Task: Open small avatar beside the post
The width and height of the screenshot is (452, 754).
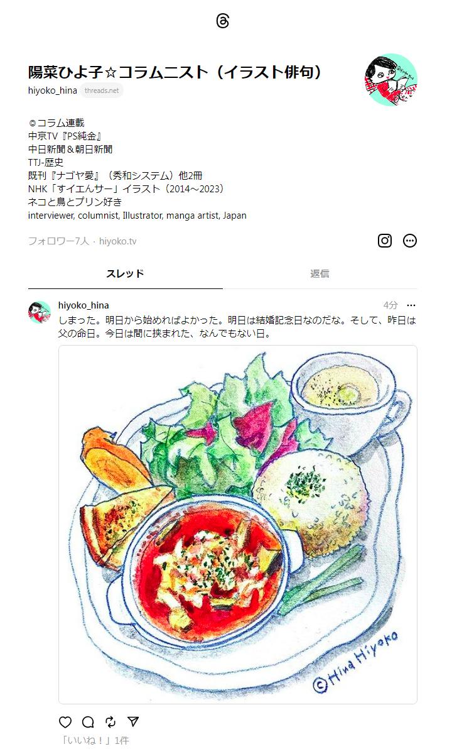Action: click(40, 312)
